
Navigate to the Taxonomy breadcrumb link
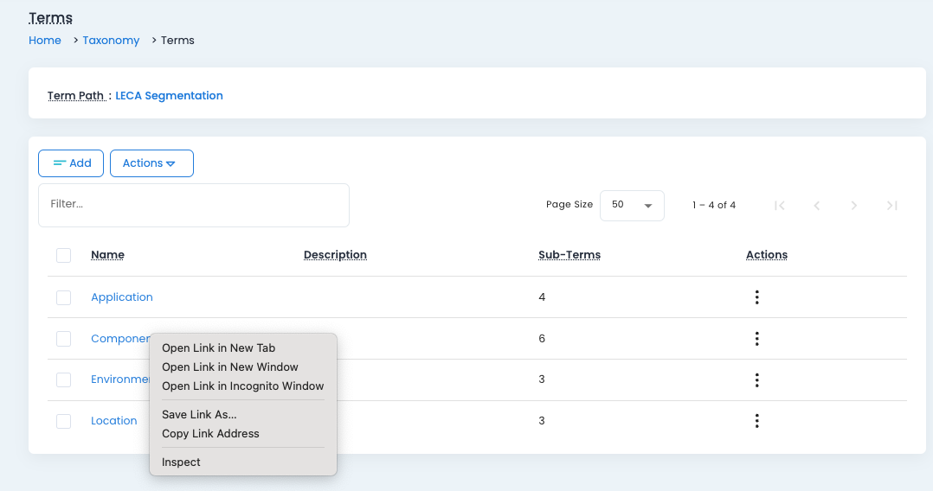point(111,41)
